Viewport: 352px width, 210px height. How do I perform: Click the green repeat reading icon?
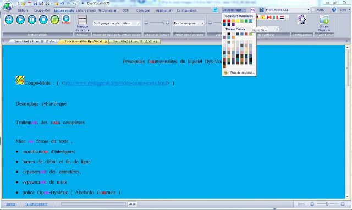pyautogui.click(x=55, y=20)
